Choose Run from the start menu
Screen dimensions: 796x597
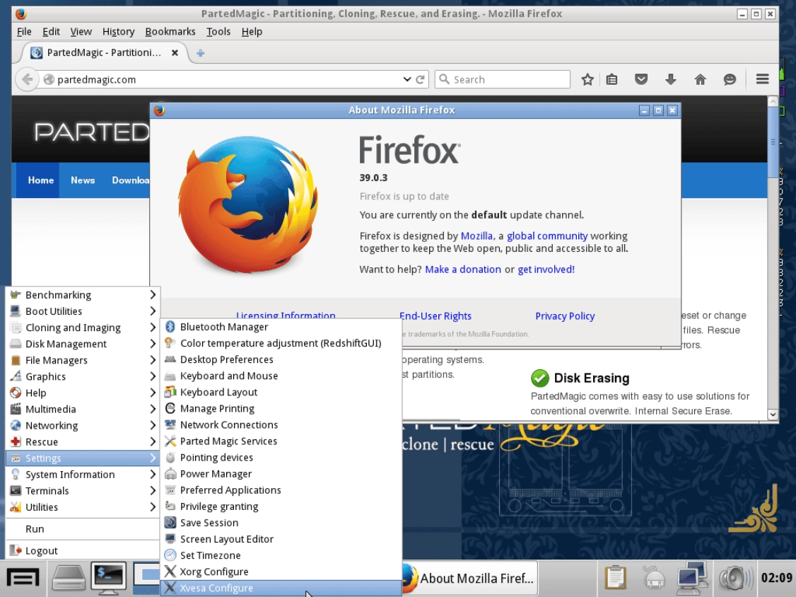pos(83,529)
